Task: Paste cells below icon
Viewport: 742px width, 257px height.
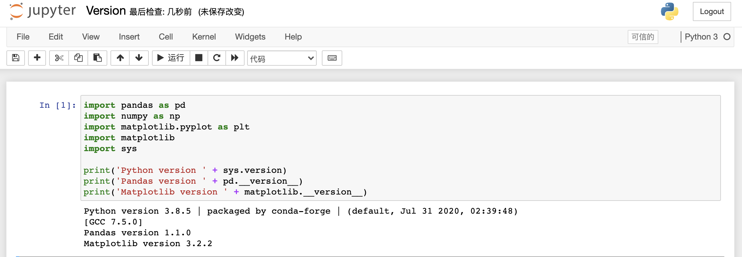Action: point(97,58)
